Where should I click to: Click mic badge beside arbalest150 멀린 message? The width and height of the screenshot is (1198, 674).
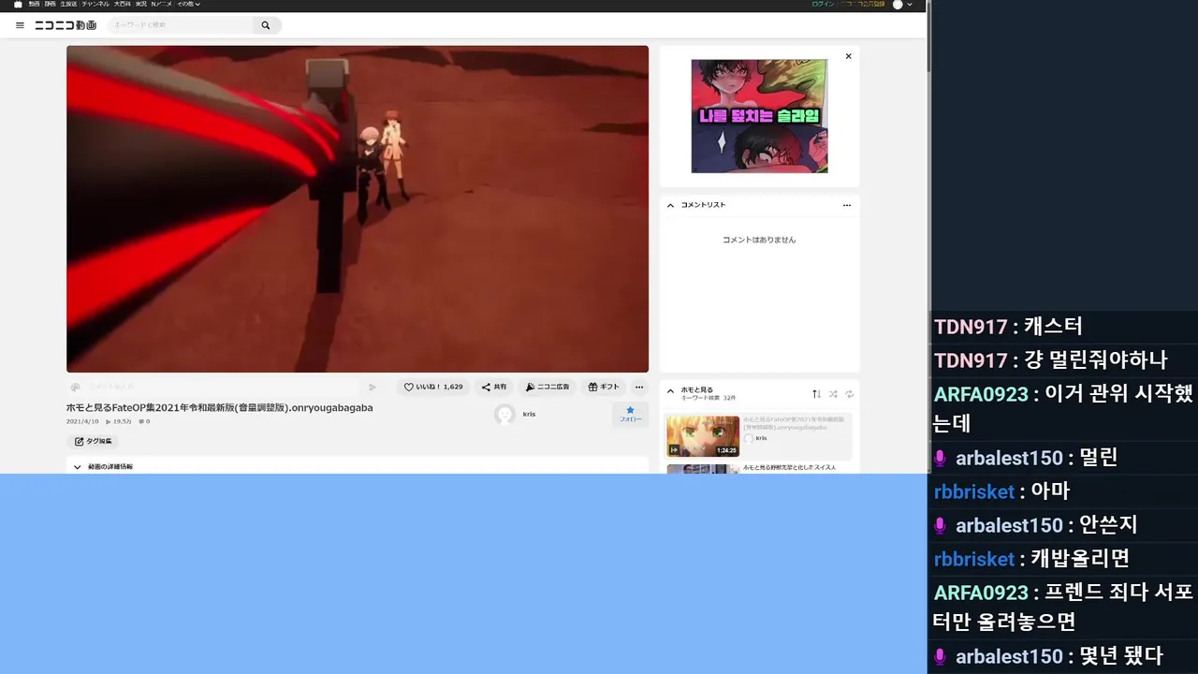point(941,458)
